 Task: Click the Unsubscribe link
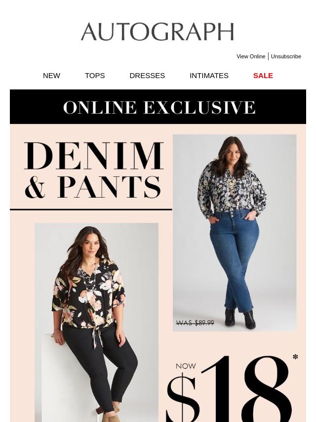click(x=286, y=56)
